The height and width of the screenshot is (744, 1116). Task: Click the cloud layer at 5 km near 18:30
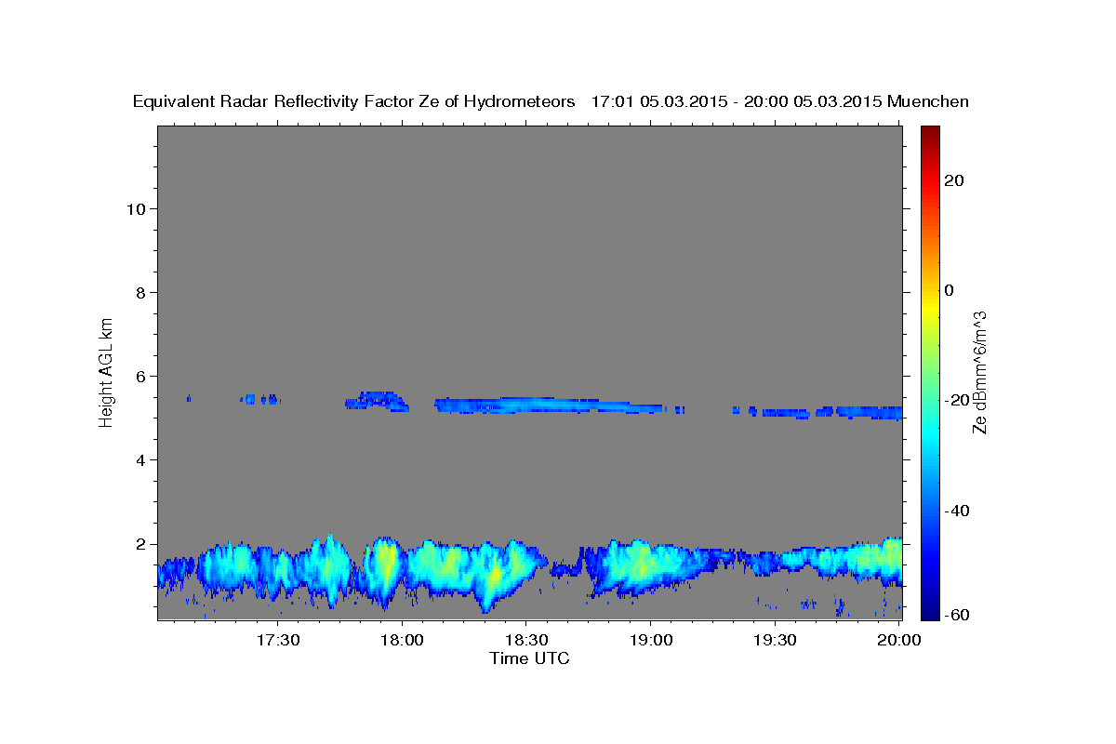tap(549, 405)
